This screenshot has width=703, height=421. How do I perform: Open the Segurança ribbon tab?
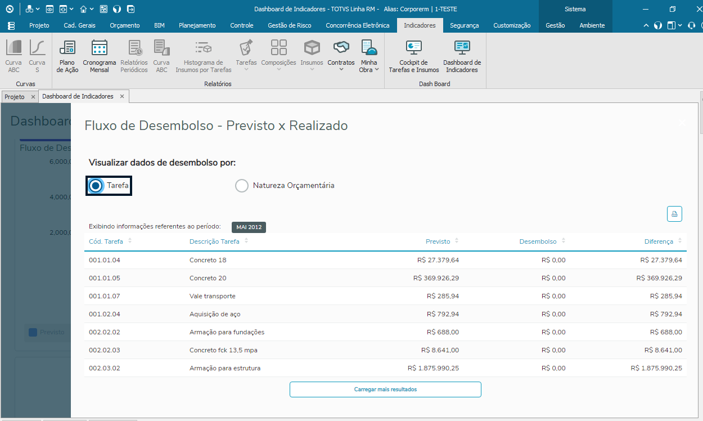click(465, 25)
